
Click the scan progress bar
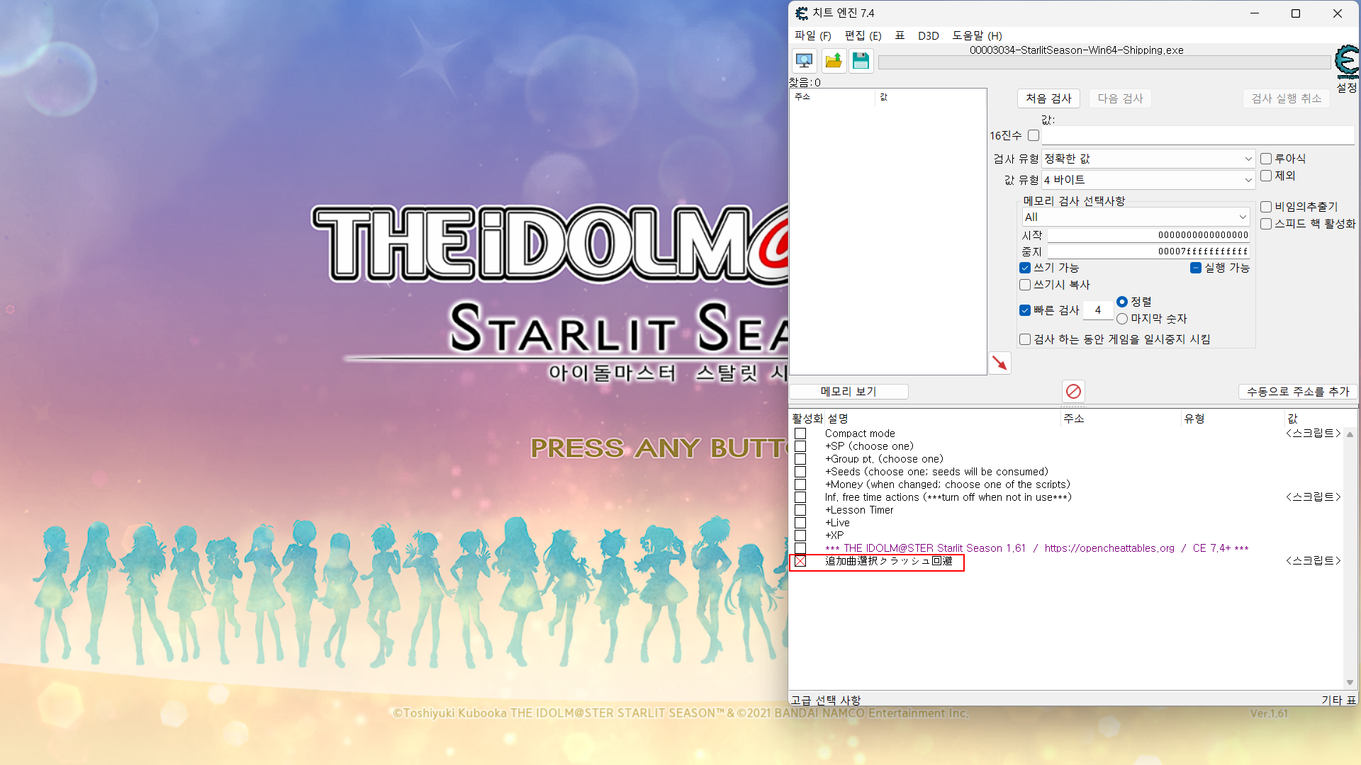[1103, 63]
